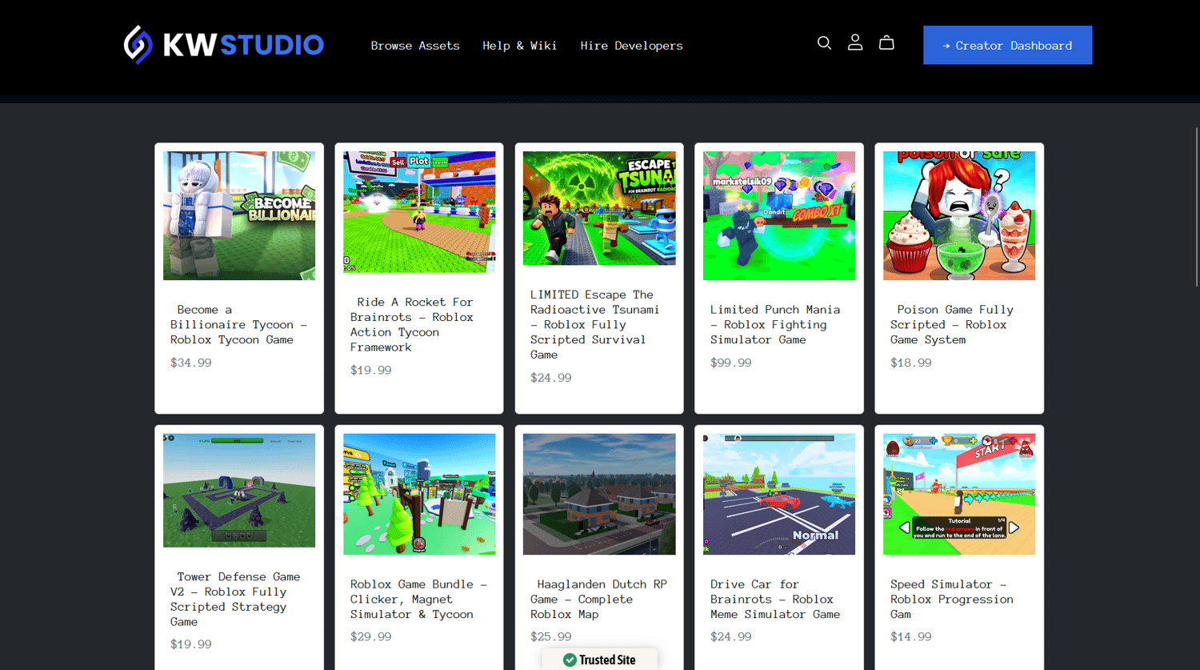
Task: Open Roblox Game Bundle thumbnail
Action: point(419,494)
